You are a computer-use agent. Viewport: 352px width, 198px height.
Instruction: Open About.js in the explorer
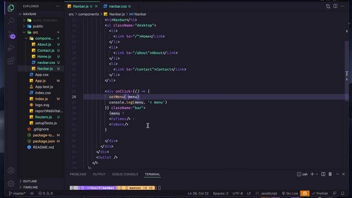pyautogui.click(x=44, y=45)
